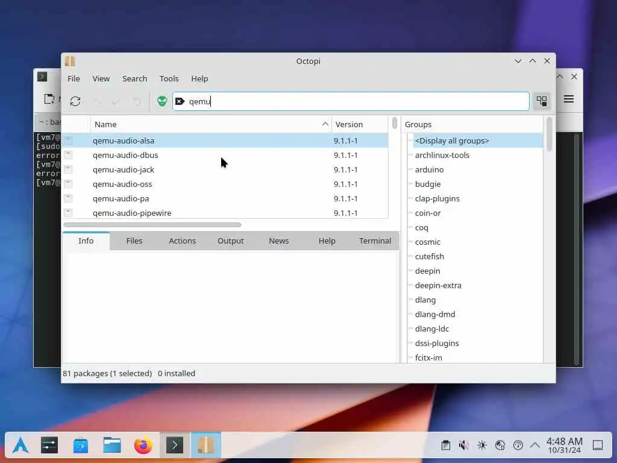Select dlang-dmd group
The width and height of the screenshot is (617, 463).
(435, 314)
